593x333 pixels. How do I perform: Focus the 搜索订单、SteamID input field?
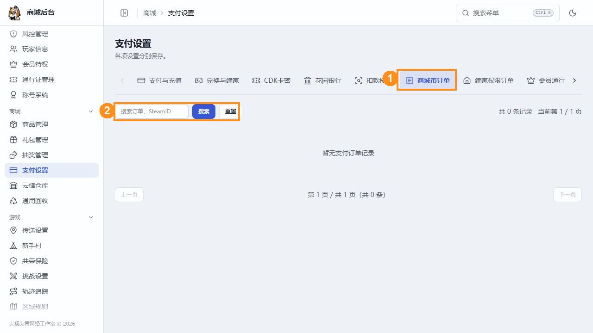tap(152, 111)
